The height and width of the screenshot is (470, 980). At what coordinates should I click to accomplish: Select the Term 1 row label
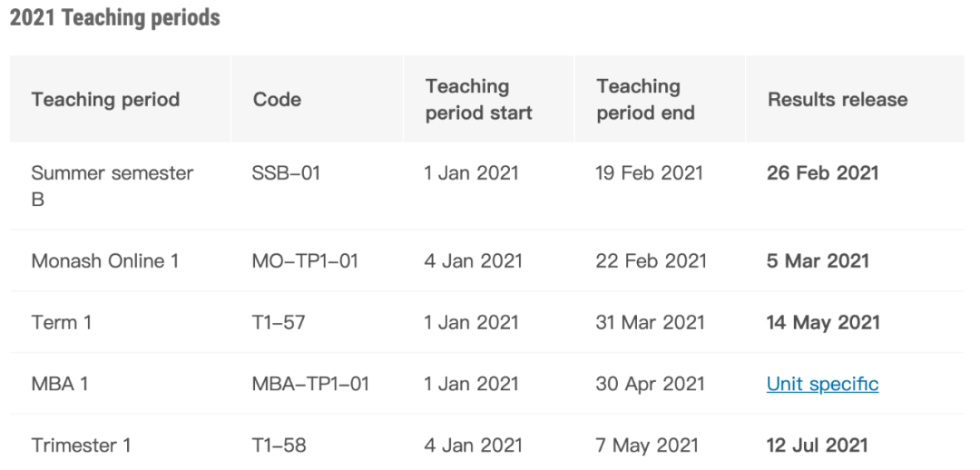[62, 322]
